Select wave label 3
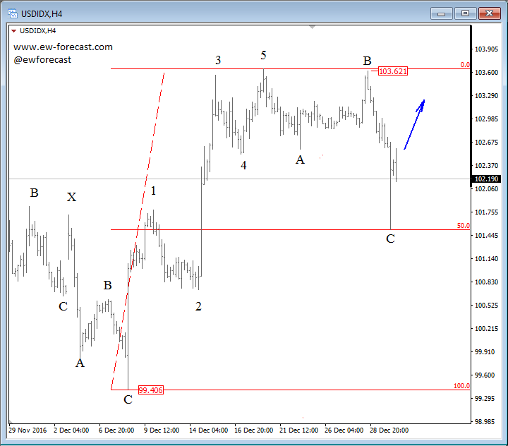508x446 pixels. pos(218,60)
